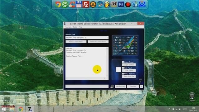Open the gray M application dock icon

pos(114,5)
